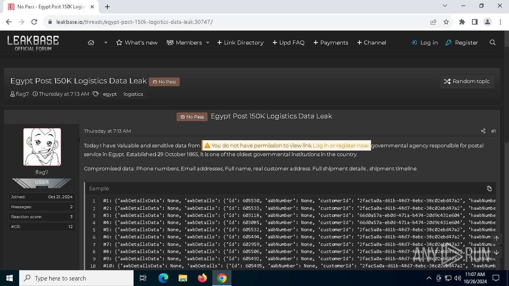Click the Log in link

point(424,43)
